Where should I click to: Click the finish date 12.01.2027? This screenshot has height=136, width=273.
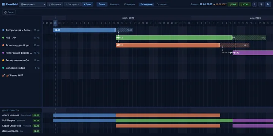pyautogui.click(x=206, y=4)
